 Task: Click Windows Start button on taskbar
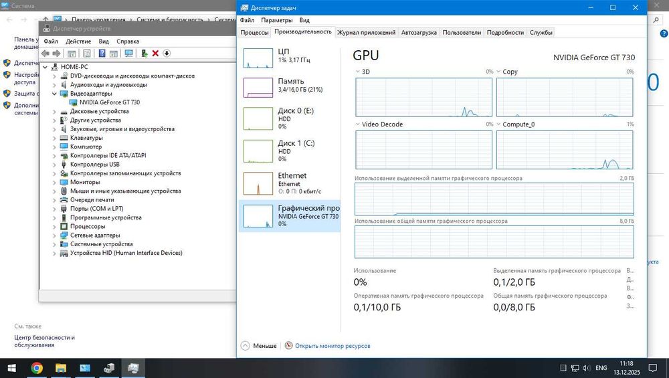(12, 368)
